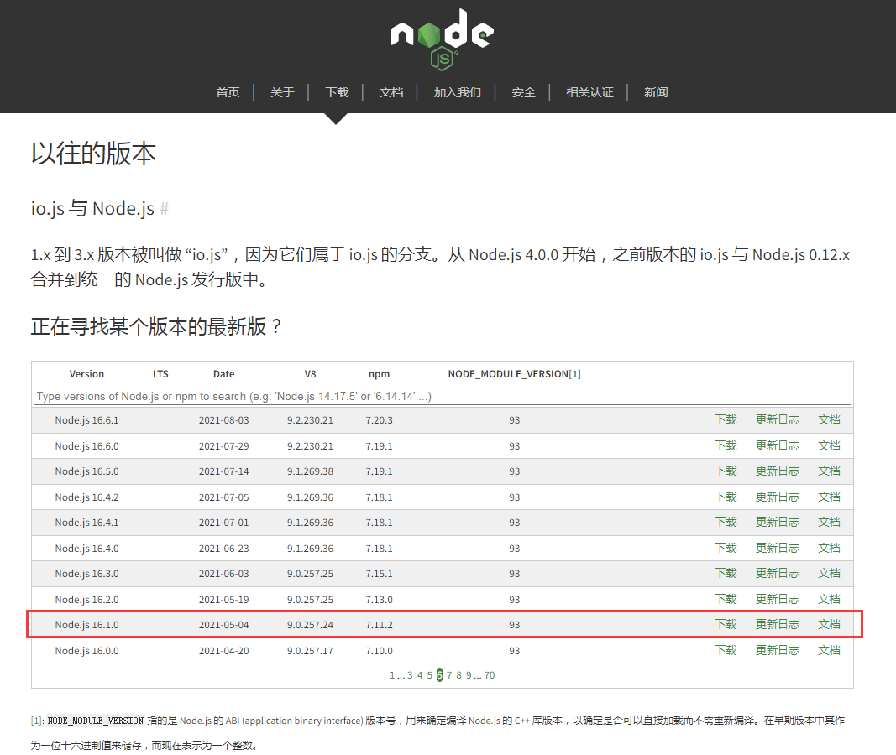Go to pagination page 1
Viewport: 896px width, 755px height.
[392, 675]
